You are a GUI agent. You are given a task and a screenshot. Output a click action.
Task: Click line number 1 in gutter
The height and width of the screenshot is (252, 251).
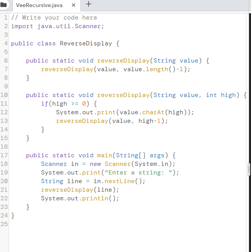coord(6,18)
